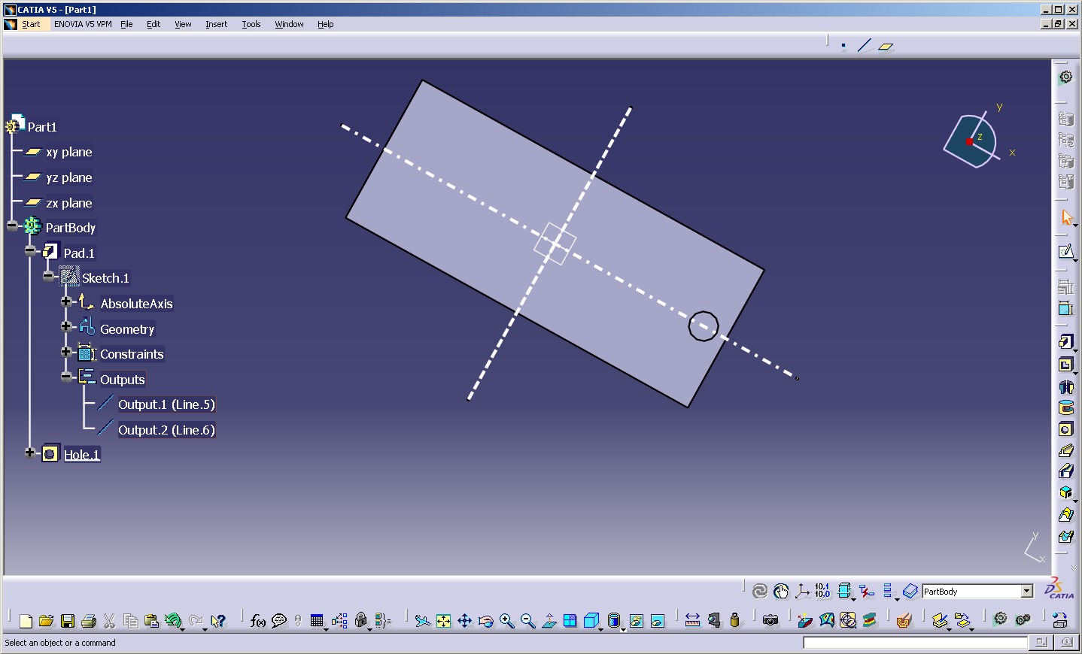Fit All In view icon
This screenshot has height=654, width=1082.
click(x=443, y=621)
